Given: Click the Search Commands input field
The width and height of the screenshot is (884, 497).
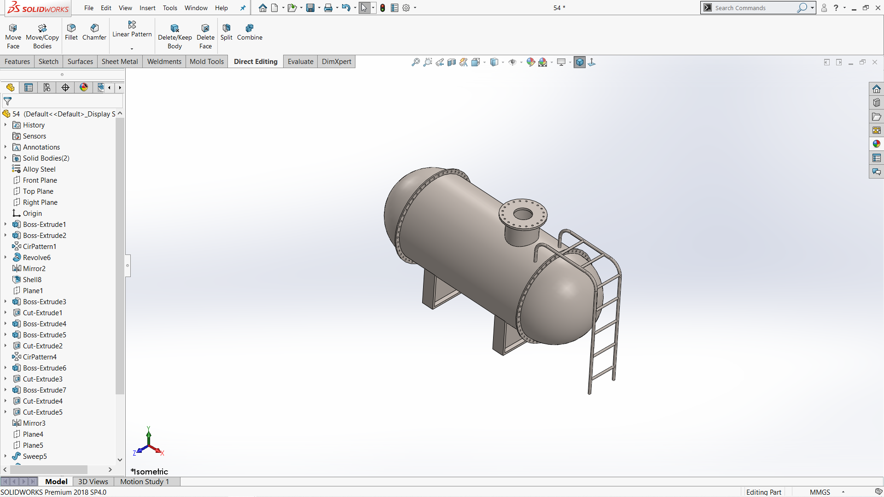Looking at the screenshot, I should pos(755,8).
